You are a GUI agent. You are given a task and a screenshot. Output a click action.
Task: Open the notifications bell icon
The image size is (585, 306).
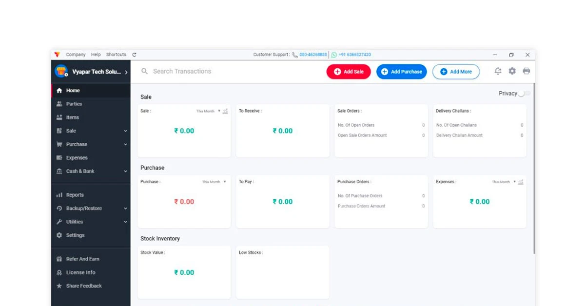[x=498, y=71]
